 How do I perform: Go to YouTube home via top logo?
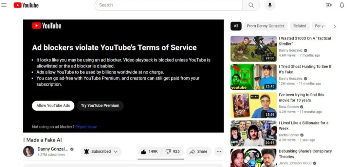pos(26,5)
